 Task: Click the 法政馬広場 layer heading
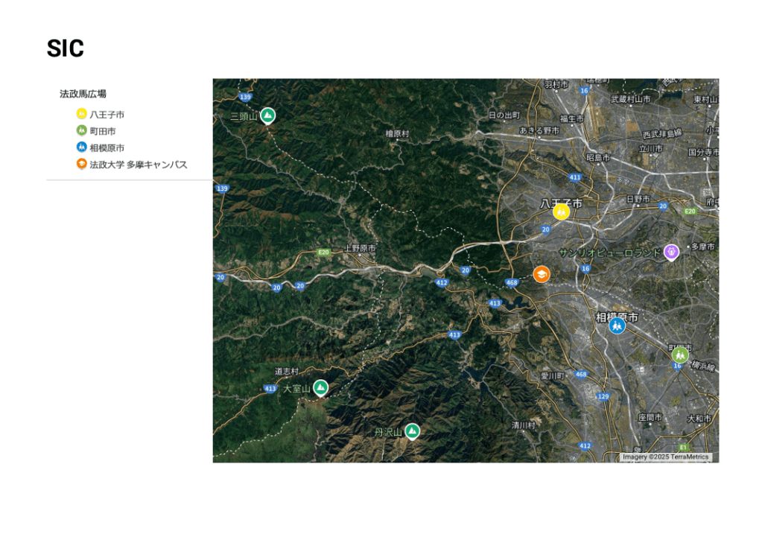(83, 94)
